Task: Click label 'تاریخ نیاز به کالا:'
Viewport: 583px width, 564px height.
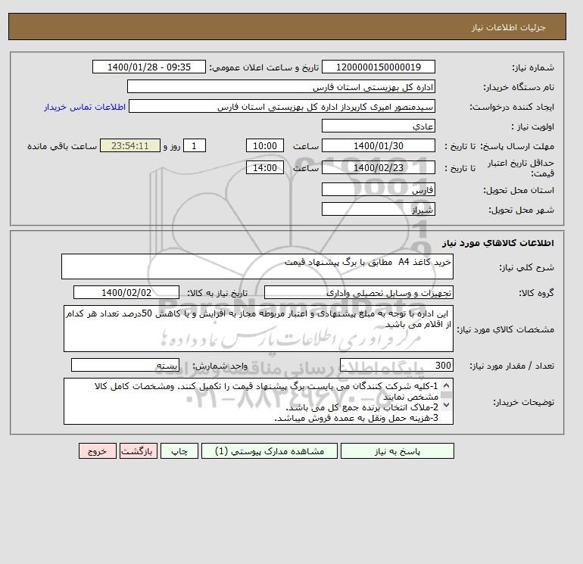Action: pyautogui.click(x=217, y=293)
